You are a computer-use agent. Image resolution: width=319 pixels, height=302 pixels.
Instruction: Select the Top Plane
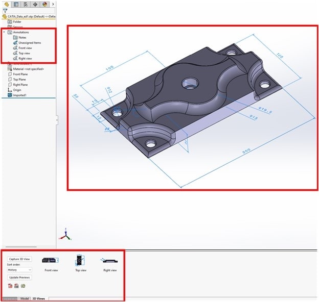17,80
